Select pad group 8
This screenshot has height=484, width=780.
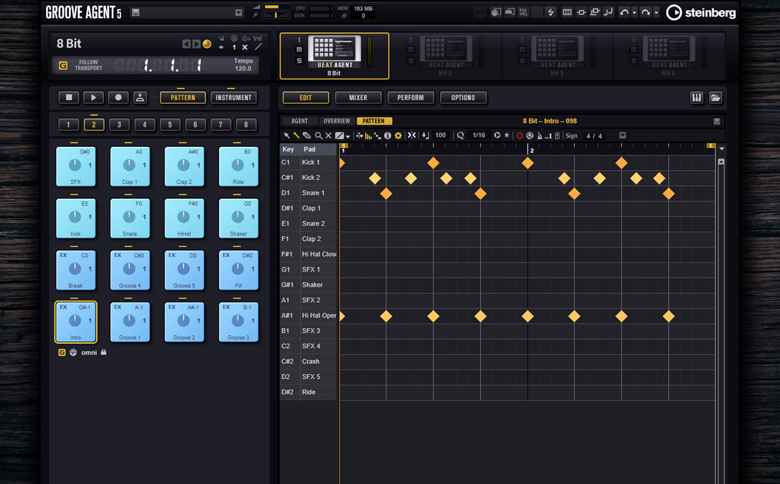pyautogui.click(x=246, y=125)
